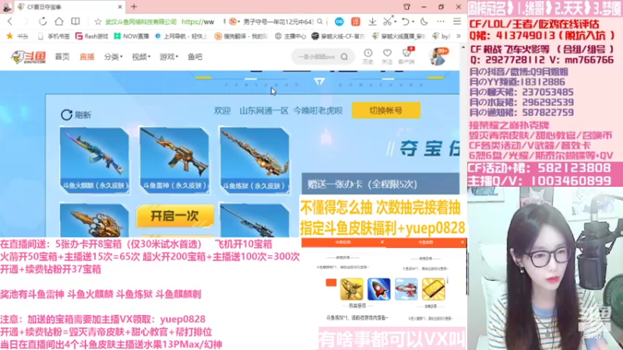
Task: Expand the bookmarks bar overflow chevron
Action: point(459,36)
